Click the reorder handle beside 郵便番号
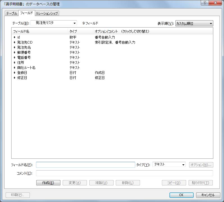Viewport: 224px width, 202px height. point(14,52)
